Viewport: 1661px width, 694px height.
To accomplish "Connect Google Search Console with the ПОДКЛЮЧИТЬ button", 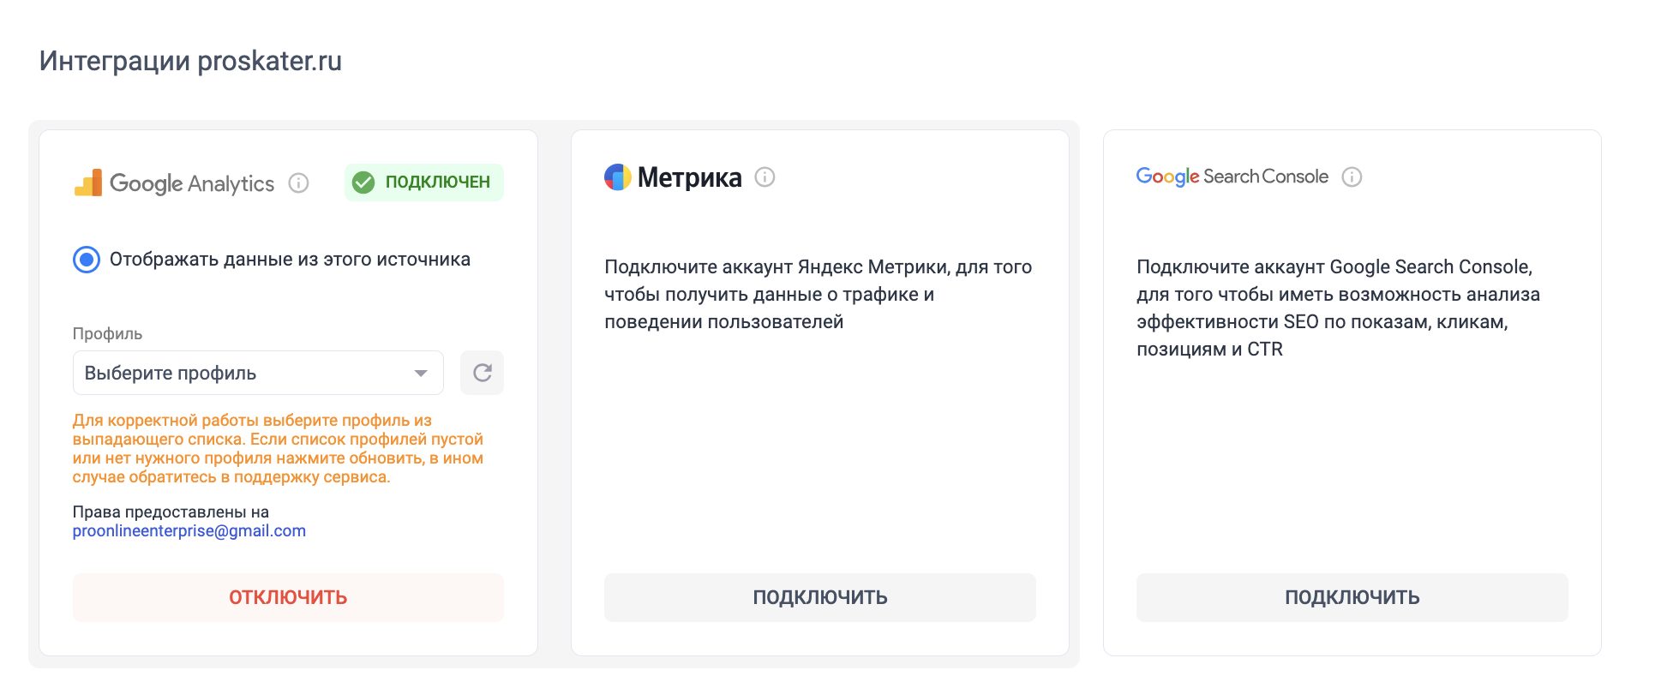I will pyautogui.click(x=1352, y=597).
